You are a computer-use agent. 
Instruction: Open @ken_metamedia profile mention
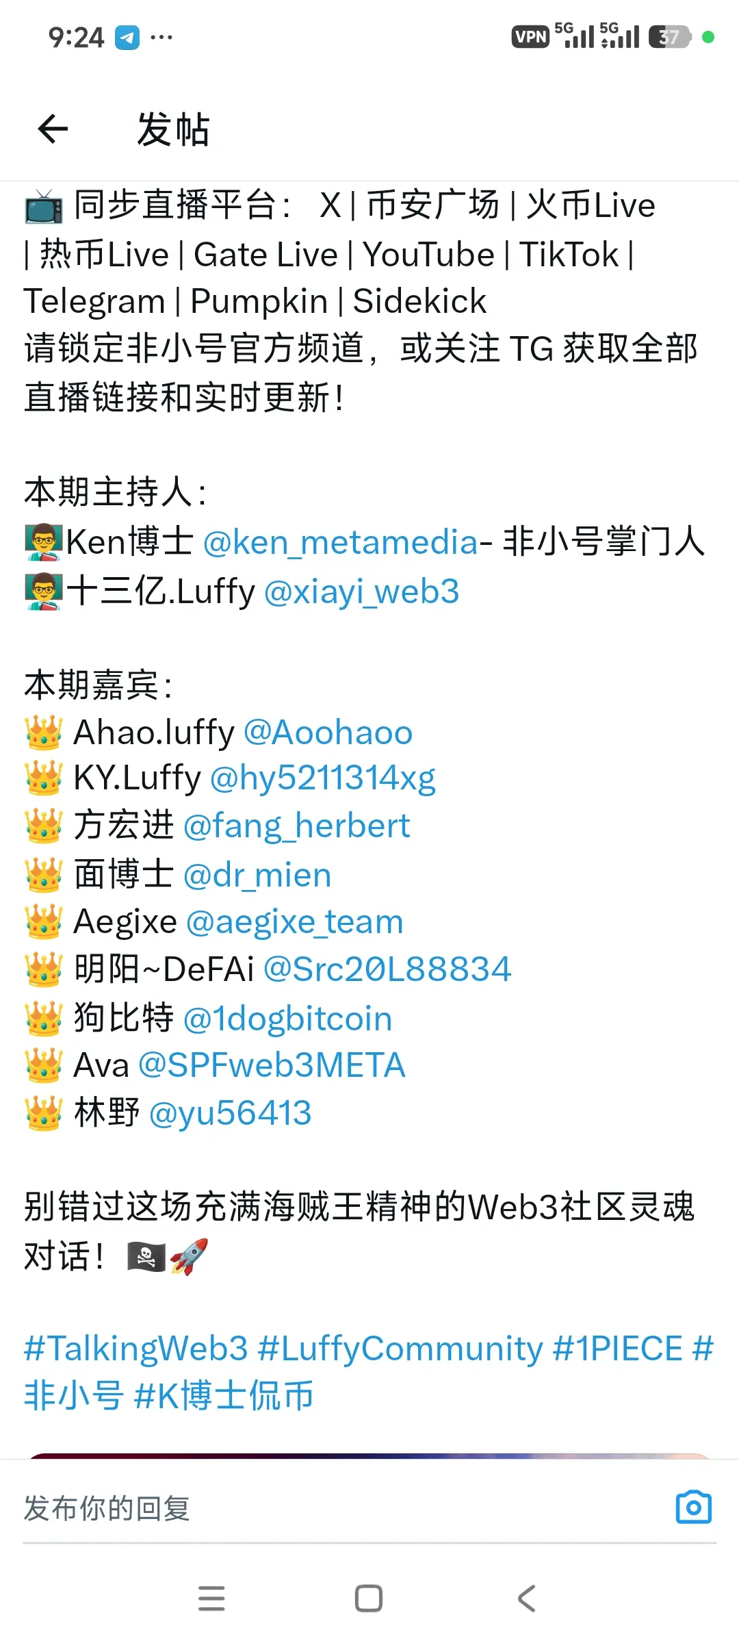[x=341, y=542]
